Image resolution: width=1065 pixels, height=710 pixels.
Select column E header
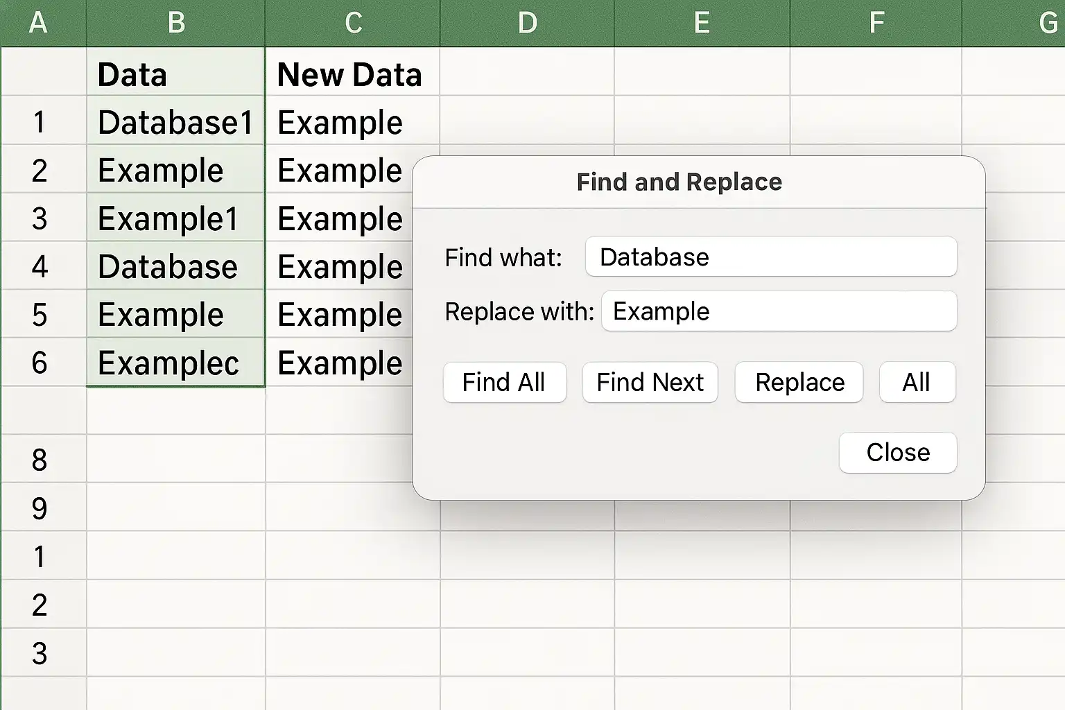(x=702, y=23)
